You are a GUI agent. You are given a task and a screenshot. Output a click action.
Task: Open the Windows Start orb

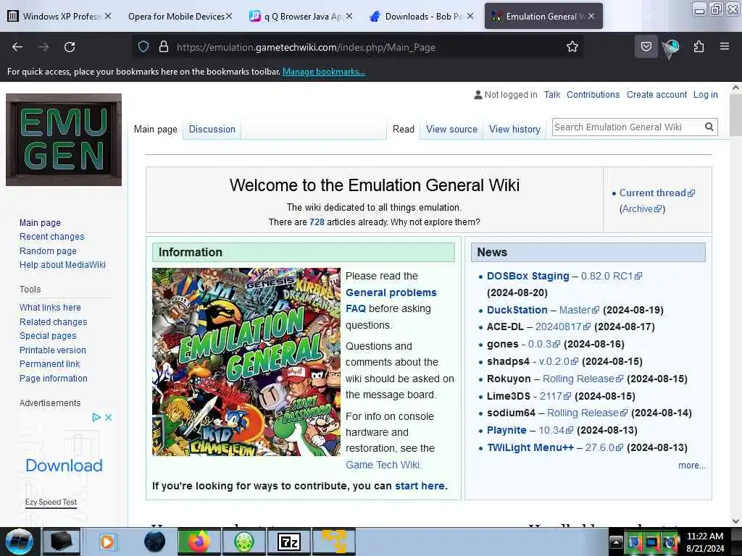tap(20, 542)
